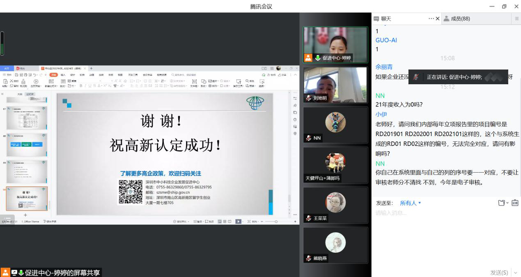Select 刘地明 participant video tile
The image size is (521, 277).
tap(335, 85)
